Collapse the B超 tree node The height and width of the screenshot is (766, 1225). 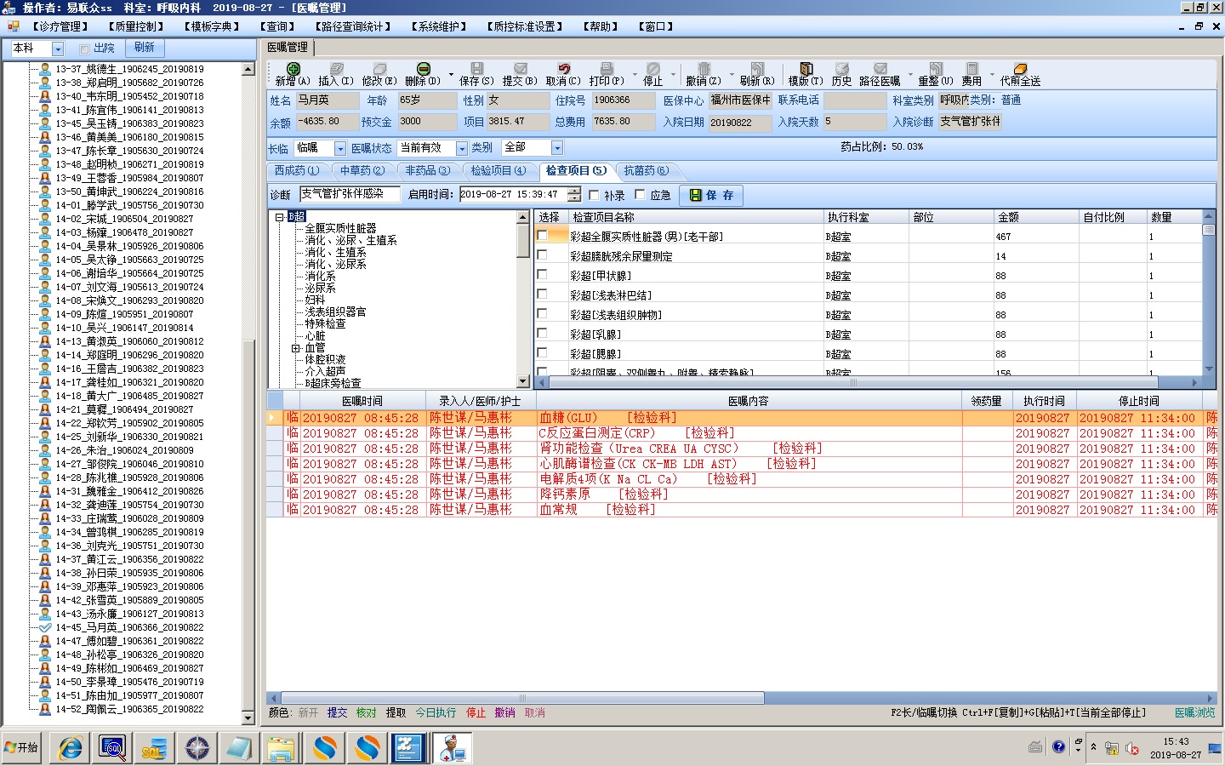[279, 217]
